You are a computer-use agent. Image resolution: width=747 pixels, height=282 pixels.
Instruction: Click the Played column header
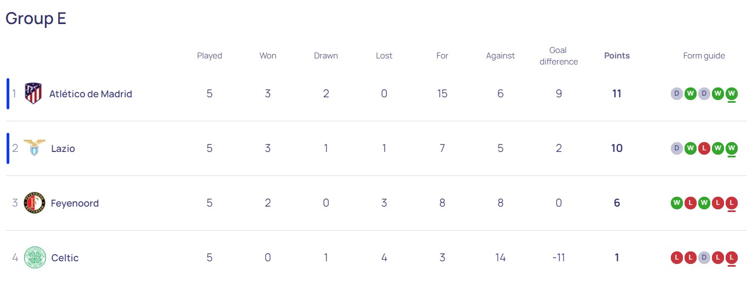tap(209, 56)
